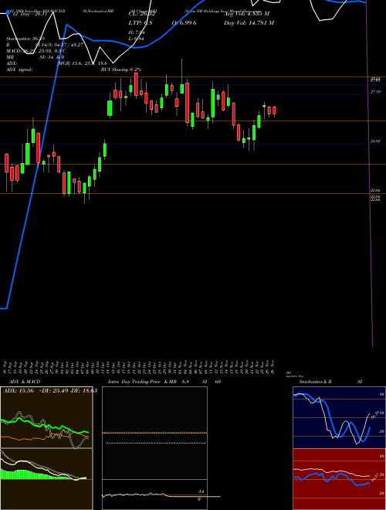The height and width of the screenshot is (510, 386).
Task: Click the 'BUY Slowing @ 2%' signal text
Action: point(121,70)
